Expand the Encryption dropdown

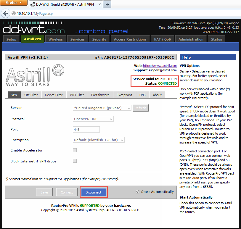[x=99, y=140]
